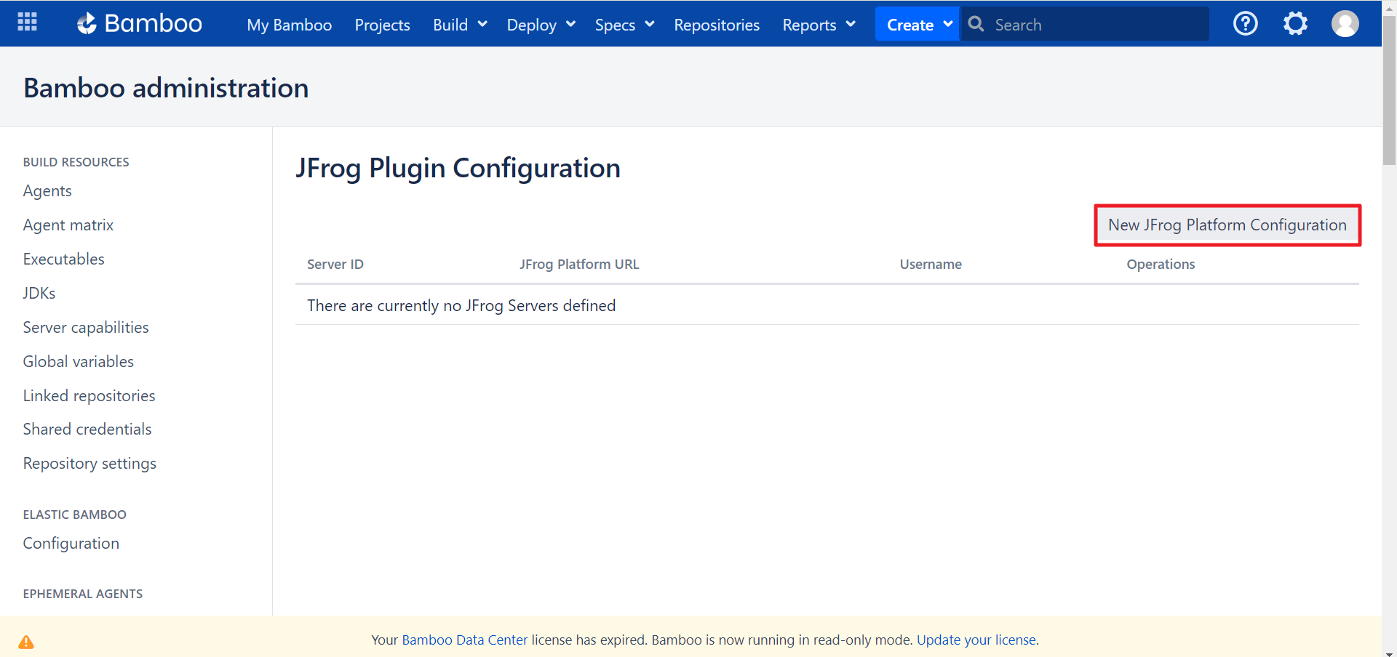Click the JFrog Plugin Configuration heading

(x=458, y=168)
